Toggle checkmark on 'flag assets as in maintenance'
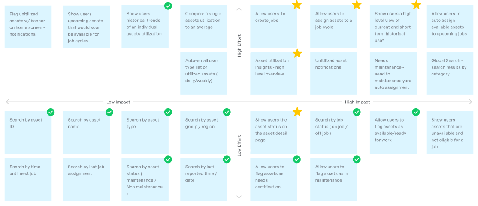Image resolution: width=478 pixels, height=206 pixels. click(357, 159)
